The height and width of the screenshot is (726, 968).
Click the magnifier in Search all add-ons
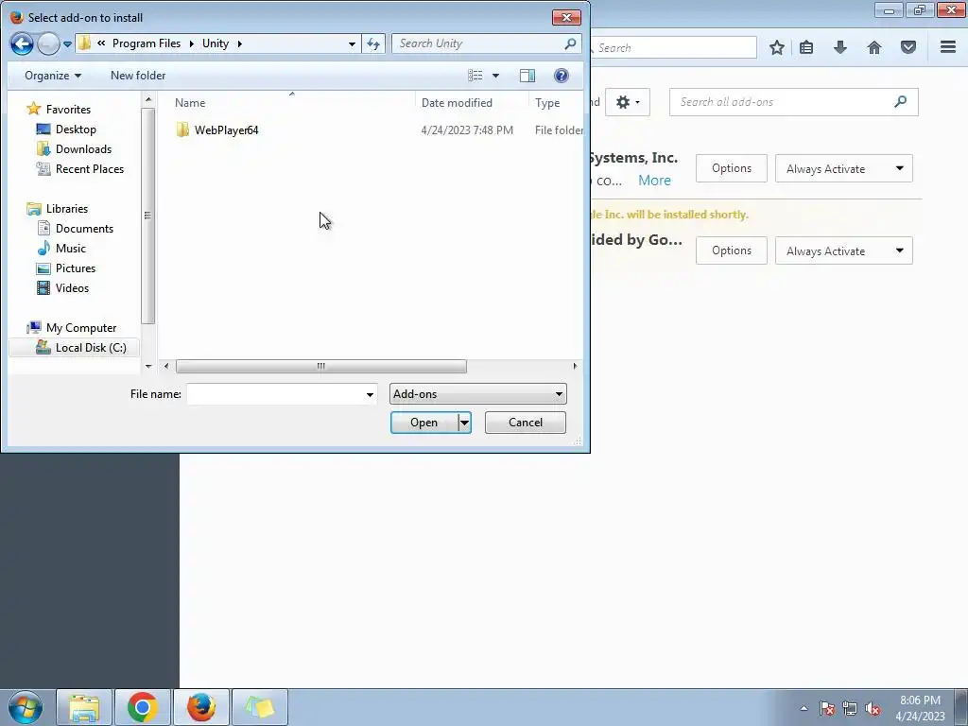tap(901, 102)
